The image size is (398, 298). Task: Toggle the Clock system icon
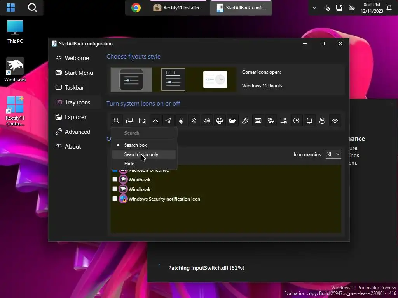tap(296, 121)
